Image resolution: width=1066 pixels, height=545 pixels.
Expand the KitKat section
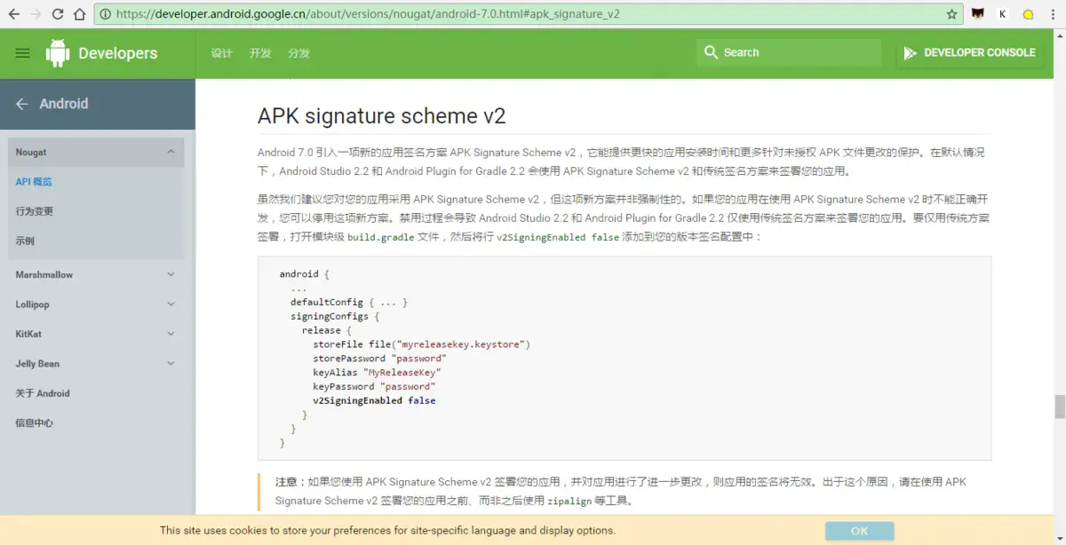click(x=171, y=334)
